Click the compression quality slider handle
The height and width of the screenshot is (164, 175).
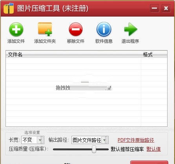[x=94, y=149]
